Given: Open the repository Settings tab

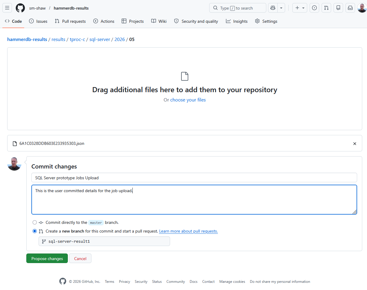Looking at the screenshot, I should click(266, 21).
